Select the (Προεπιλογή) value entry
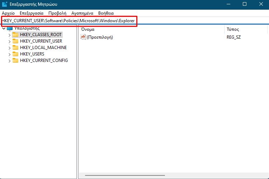The height and width of the screenshot is (179, 269). tap(100, 37)
